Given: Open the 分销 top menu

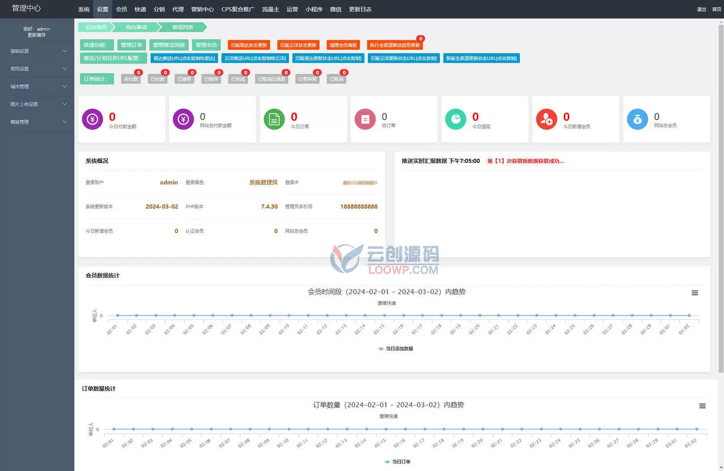Looking at the screenshot, I should (x=159, y=9).
